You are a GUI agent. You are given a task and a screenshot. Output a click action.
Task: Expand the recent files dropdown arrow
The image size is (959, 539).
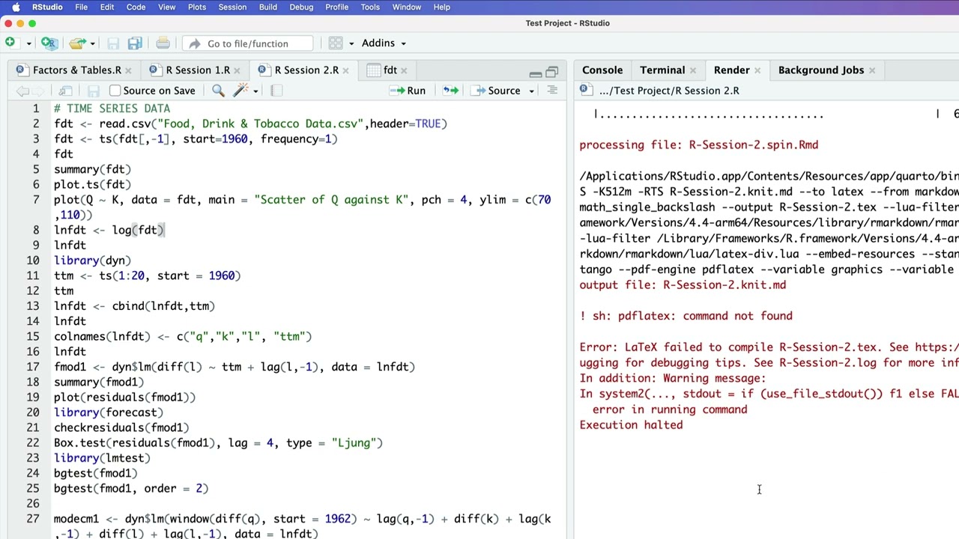point(92,43)
